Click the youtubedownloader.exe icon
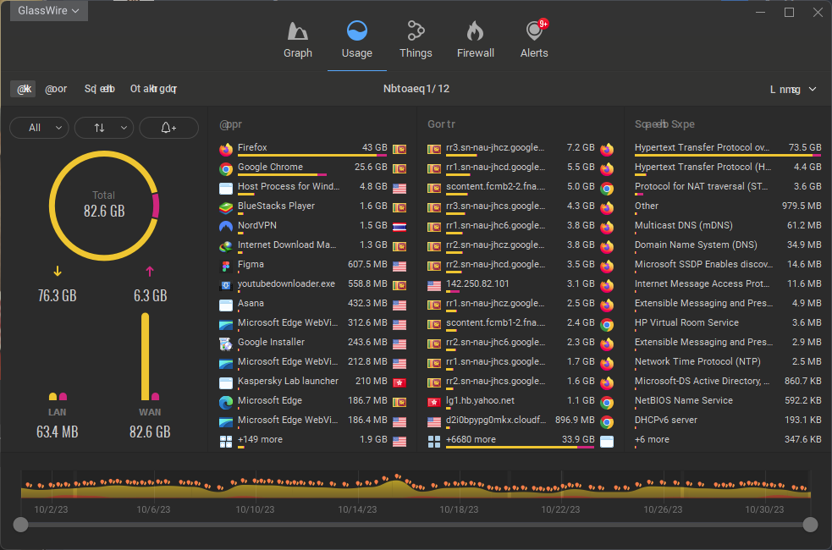The height and width of the screenshot is (550, 832). [x=226, y=286]
